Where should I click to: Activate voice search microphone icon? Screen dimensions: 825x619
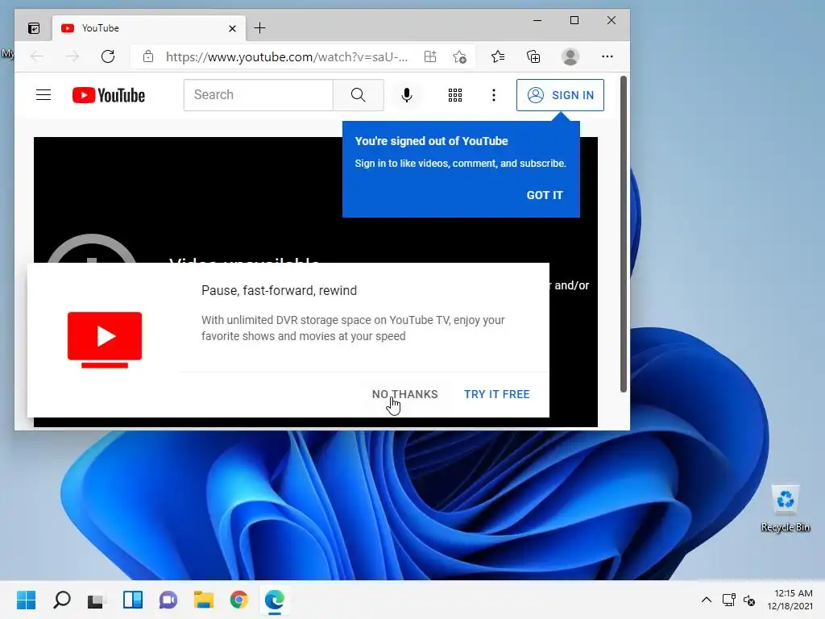coord(407,95)
